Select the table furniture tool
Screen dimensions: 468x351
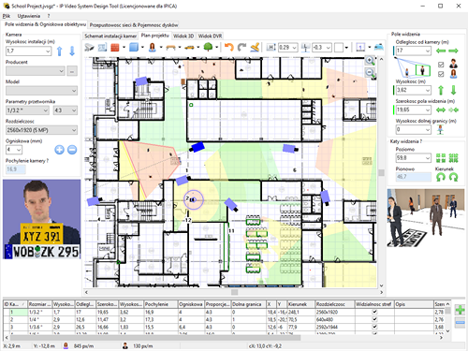(170, 48)
